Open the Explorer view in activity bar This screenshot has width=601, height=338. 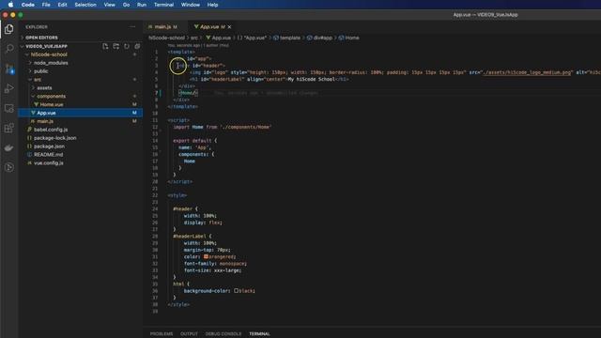tap(9, 29)
